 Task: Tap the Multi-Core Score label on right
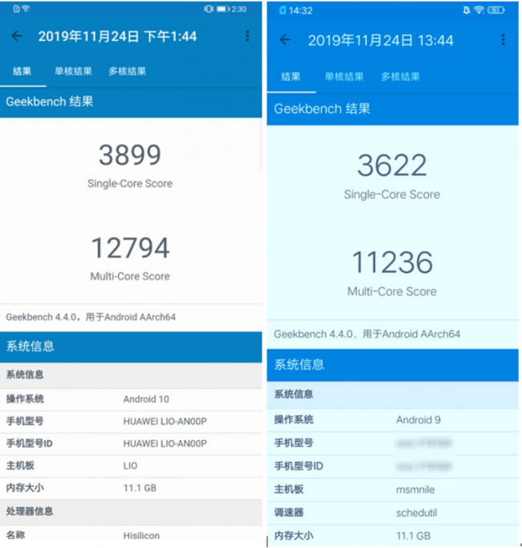coord(392,292)
